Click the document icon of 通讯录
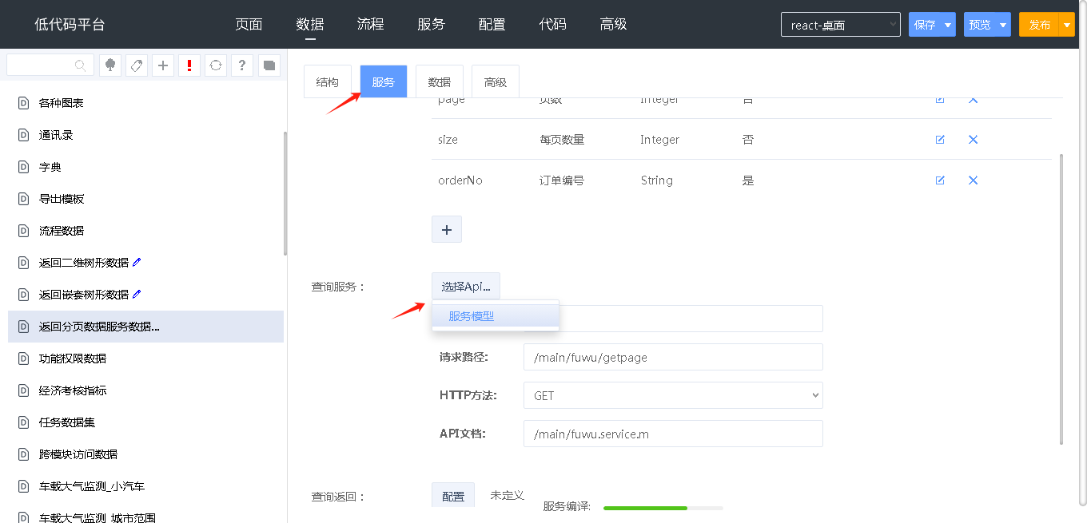This screenshot has height=523, width=1087. coord(23,135)
